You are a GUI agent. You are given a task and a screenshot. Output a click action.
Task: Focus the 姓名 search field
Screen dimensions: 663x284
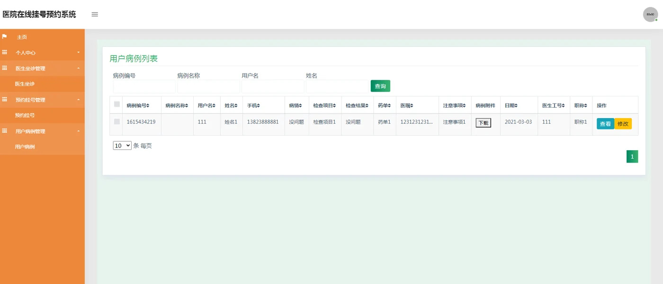click(x=338, y=86)
